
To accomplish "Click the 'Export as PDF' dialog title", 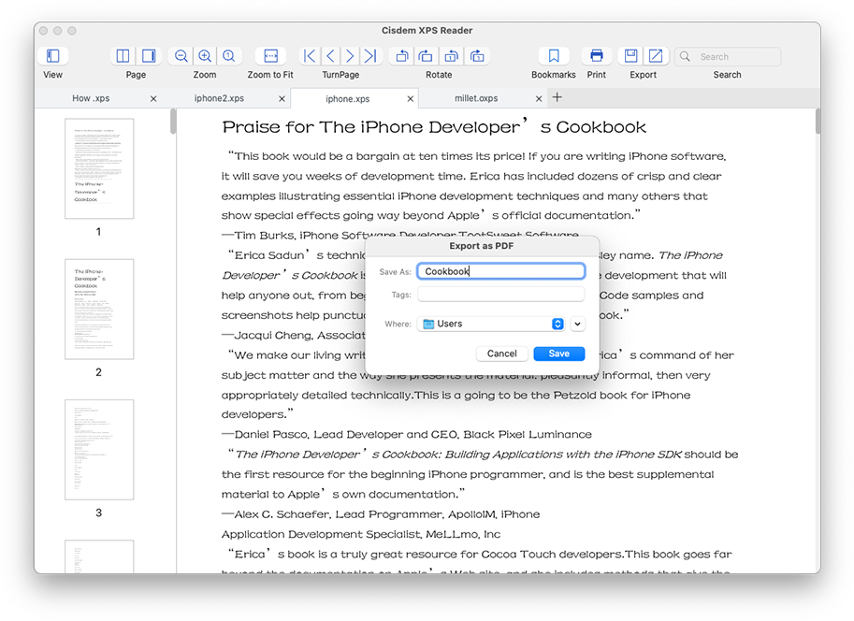I will pyautogui.click(x=482, y=246).
